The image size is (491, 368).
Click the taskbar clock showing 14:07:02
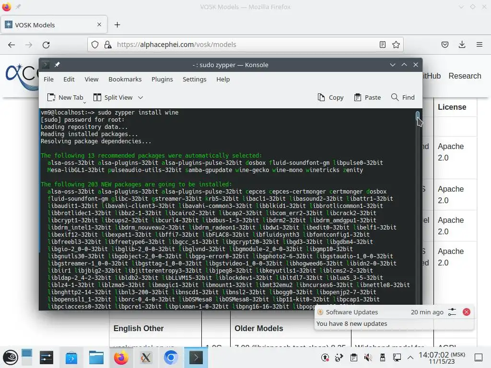point(442,357)
